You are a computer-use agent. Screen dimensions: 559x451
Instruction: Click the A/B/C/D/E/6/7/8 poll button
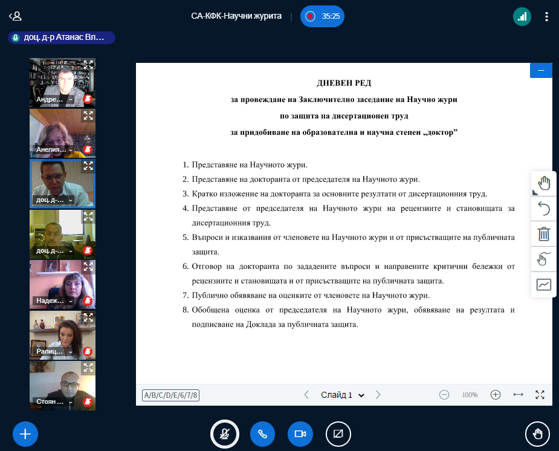click(x=170, y=395)
